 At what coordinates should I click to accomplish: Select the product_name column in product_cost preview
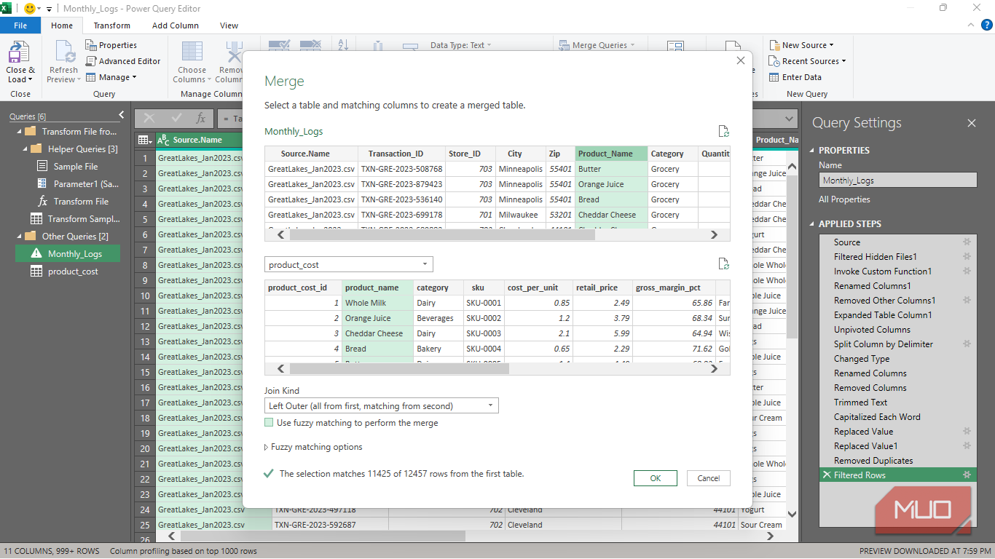click(x=377, y=288)
